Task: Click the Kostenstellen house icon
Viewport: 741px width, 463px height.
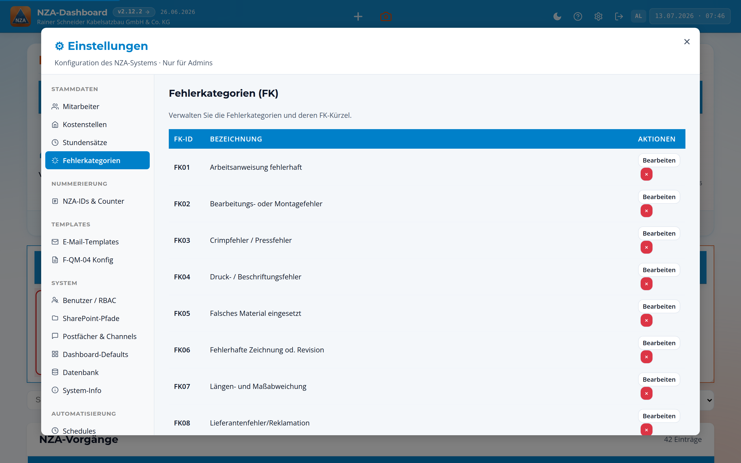Action: point(55,124)
